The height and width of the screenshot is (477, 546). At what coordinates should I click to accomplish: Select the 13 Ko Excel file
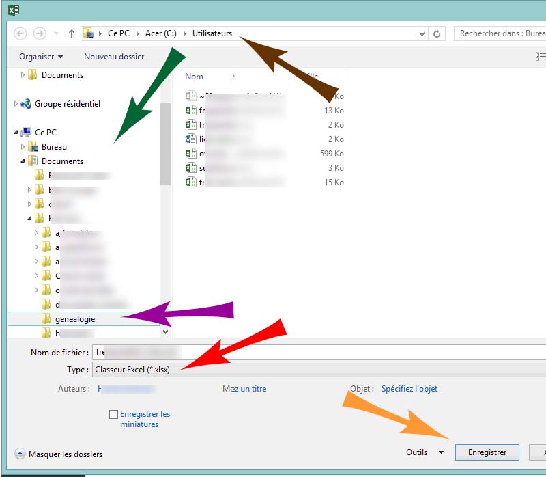[x=265, y=111]
